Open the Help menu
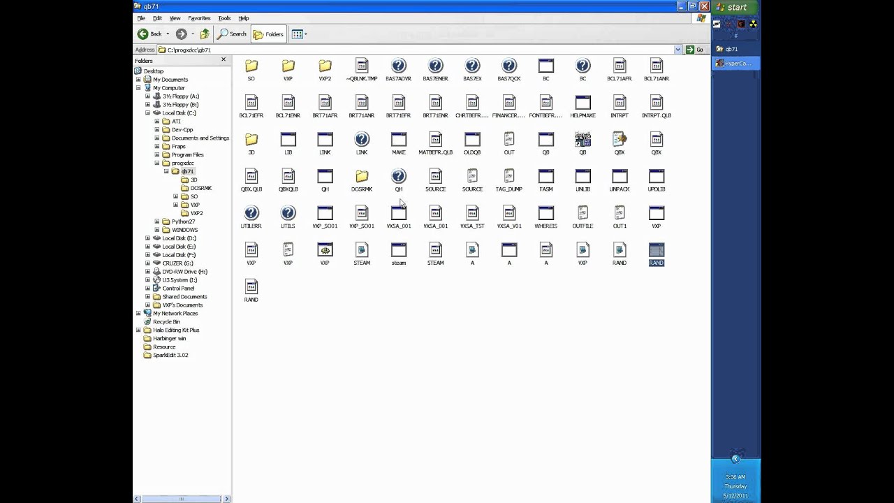894x503 pixels. point(244,18)
